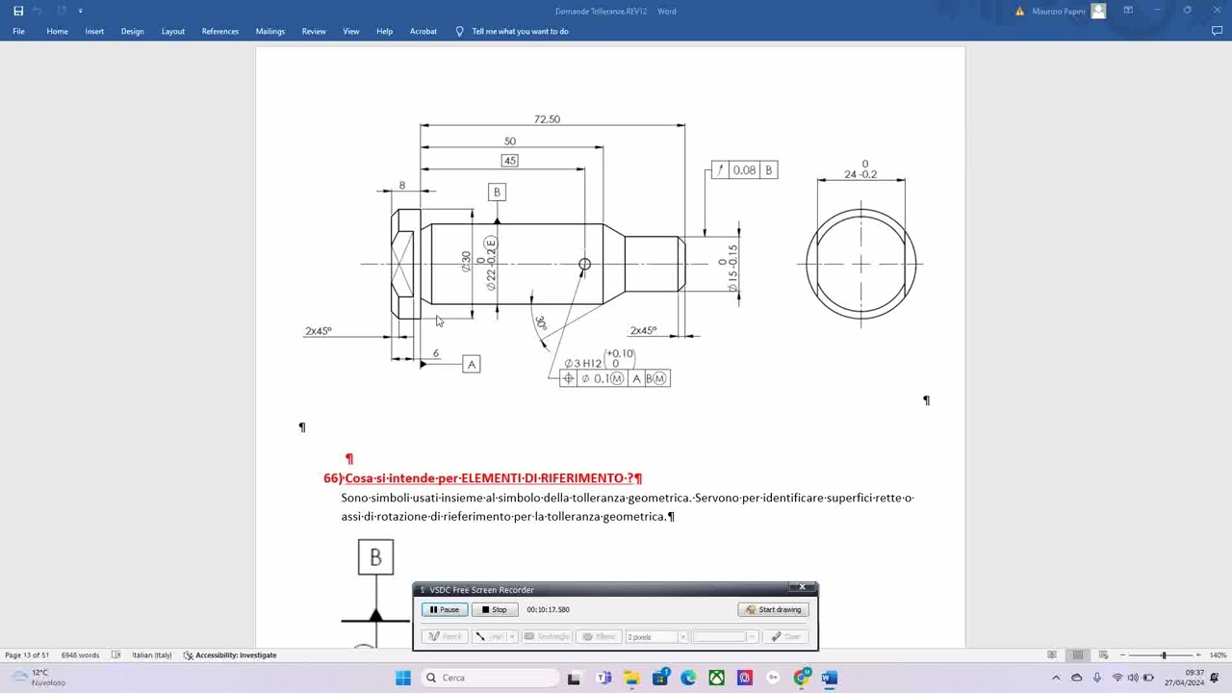This screenshot has width=1232, height=693.
Task: Open the View tab
Action: 351,31
